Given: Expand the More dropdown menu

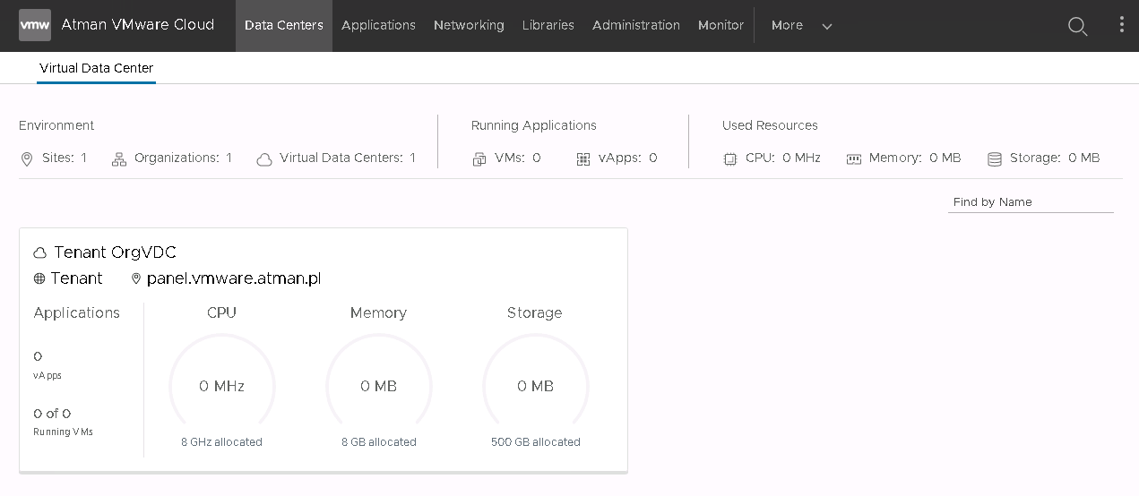Looking at the screenshot, I should (802, 25).
